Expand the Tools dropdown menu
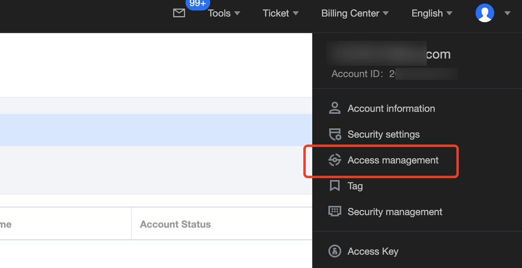 [224, 13]
